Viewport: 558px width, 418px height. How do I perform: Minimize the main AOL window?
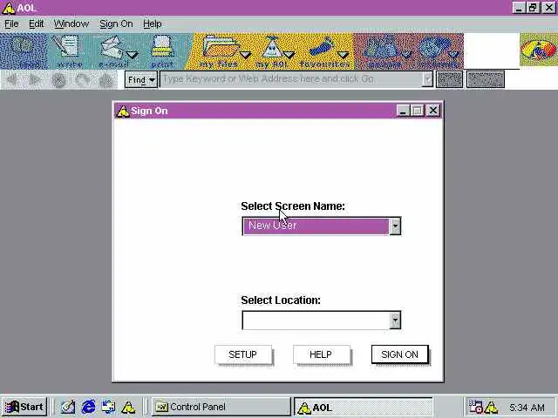[x=519, y=8]
